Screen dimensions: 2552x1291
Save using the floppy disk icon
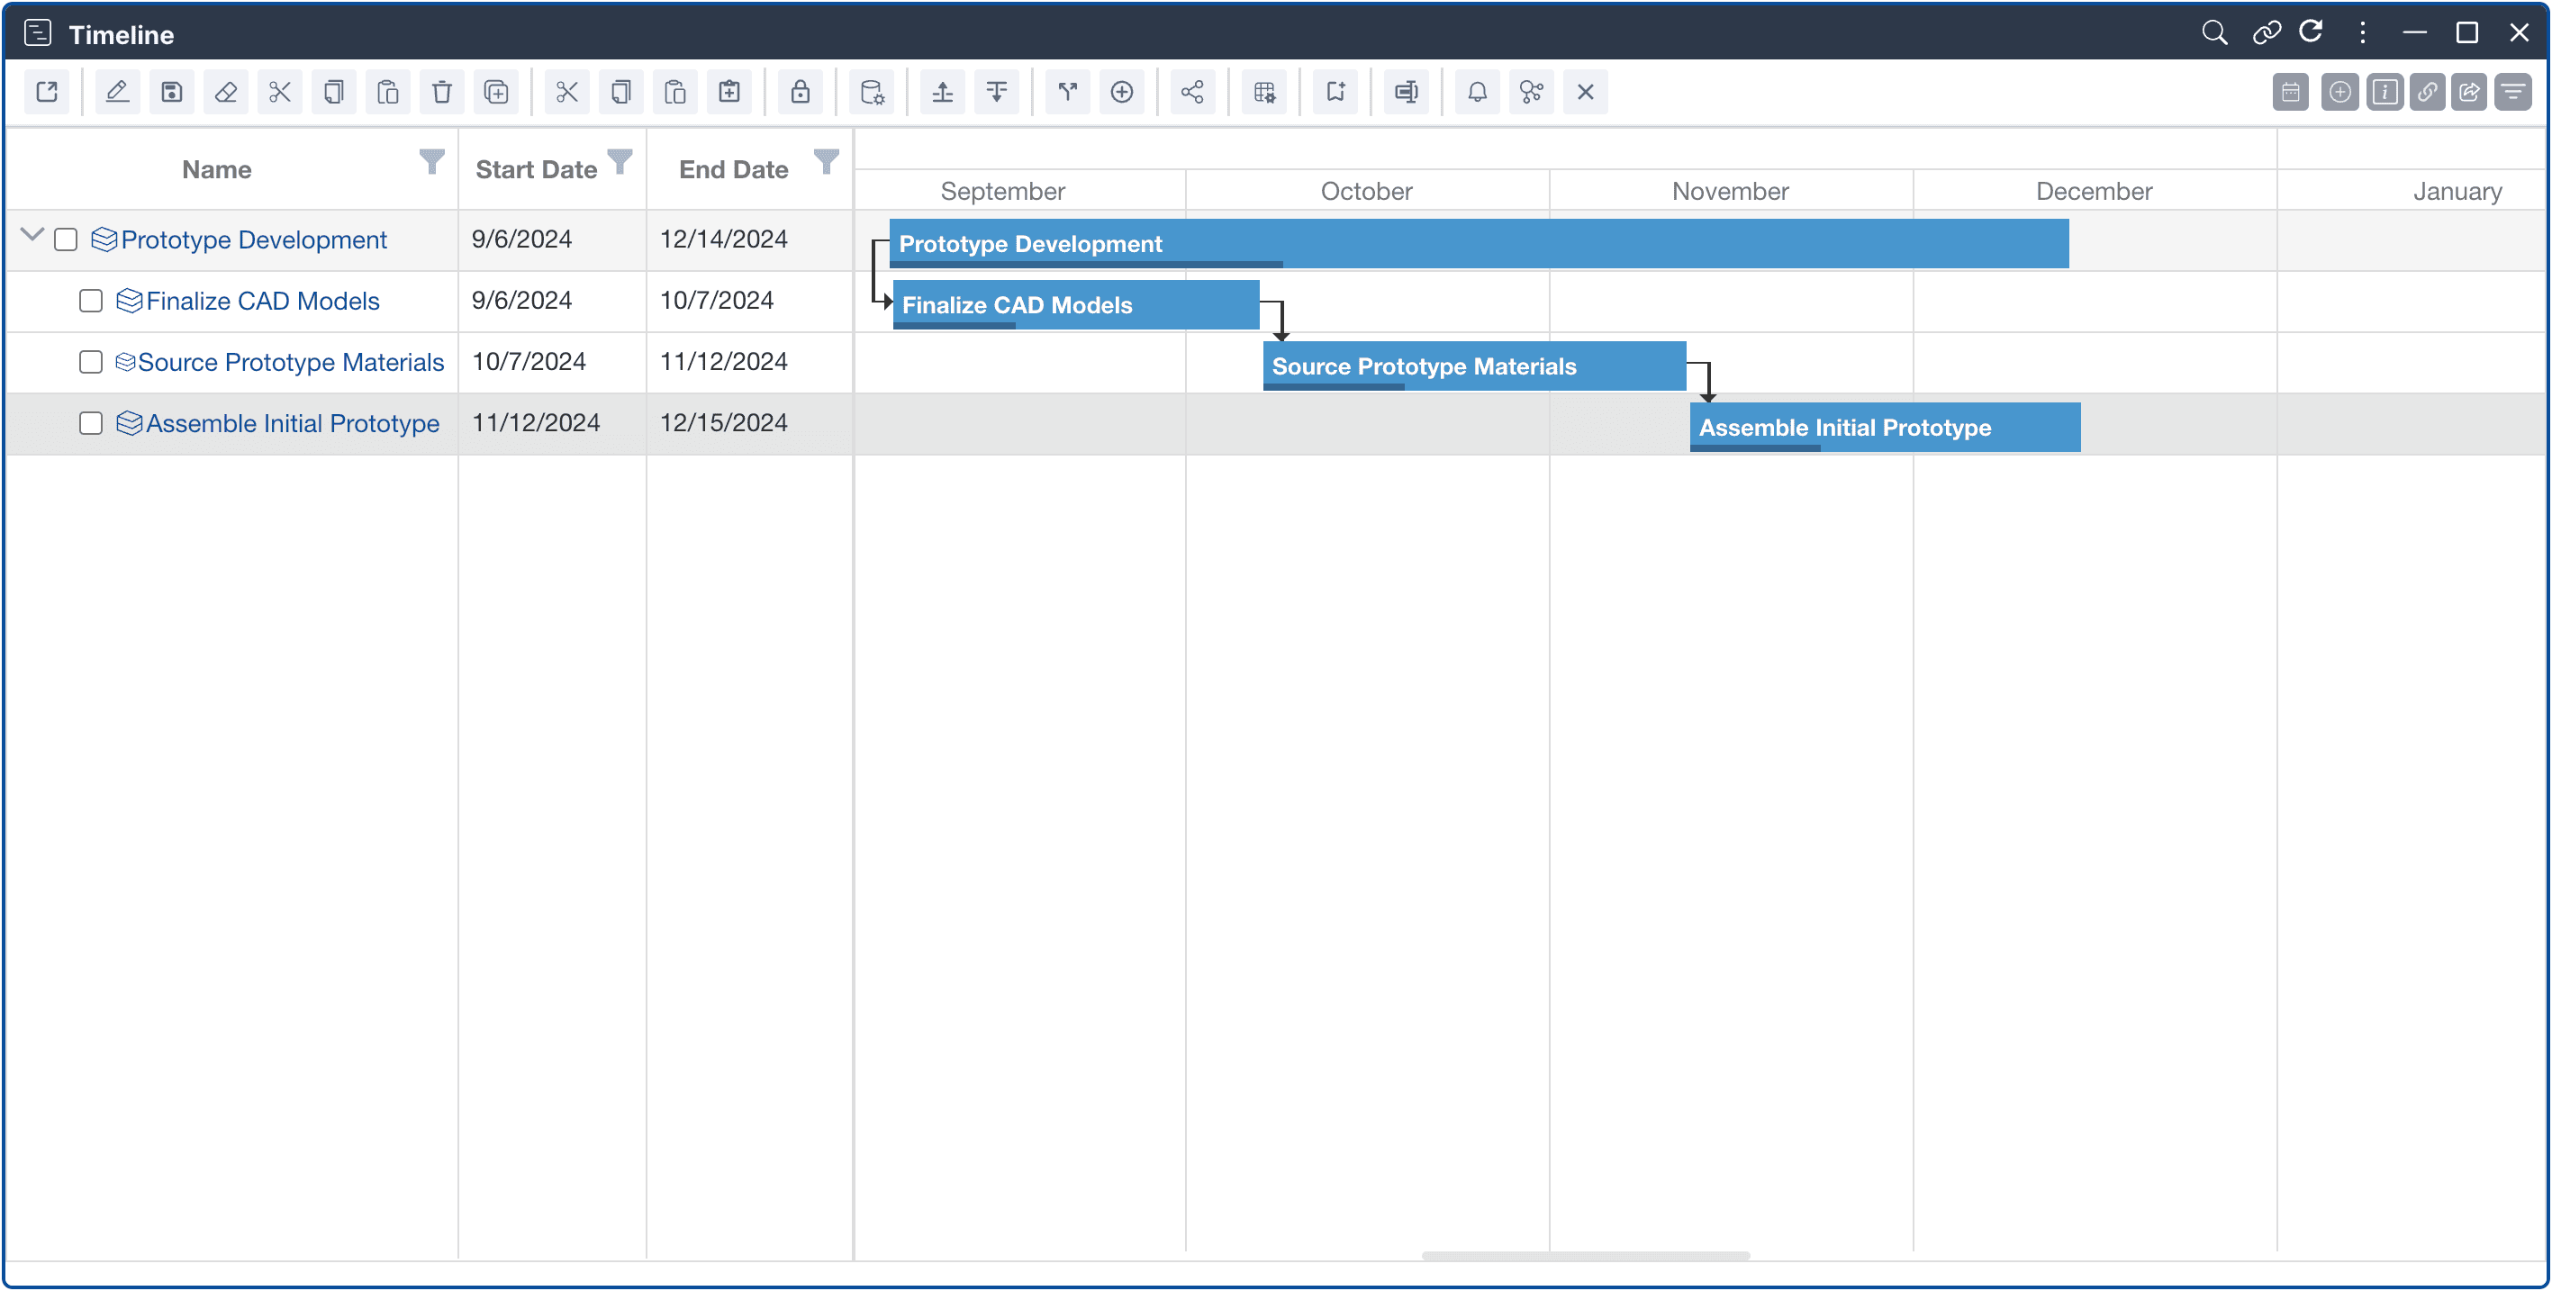click(171, 92)
